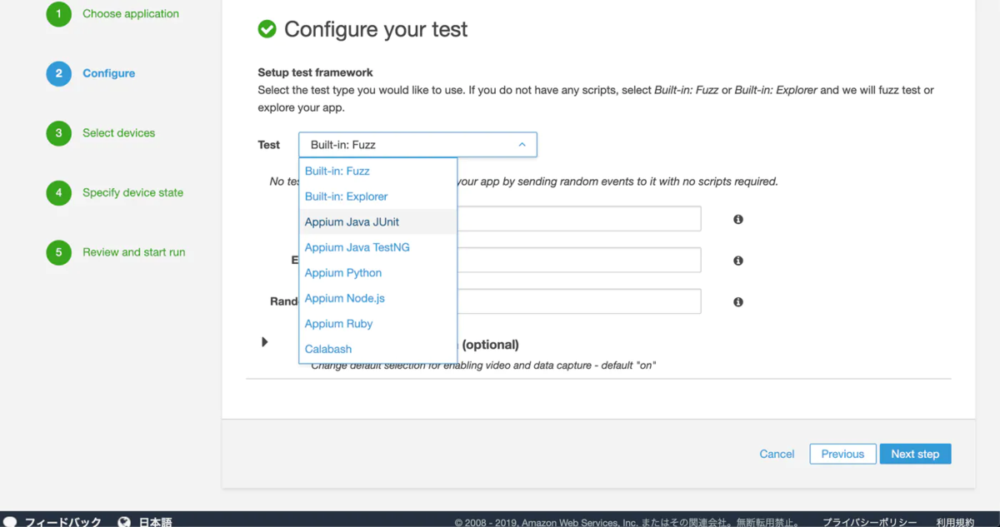This screenshot has height=527, width=1000.
Task: Click the first text input field
Action: pyautogui.click(x=578, y=219)
